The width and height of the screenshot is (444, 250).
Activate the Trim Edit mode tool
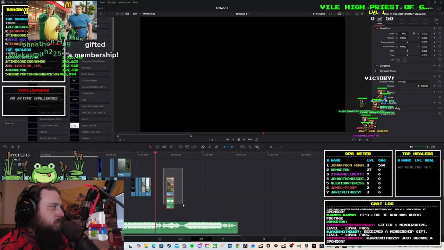(157, 147)
